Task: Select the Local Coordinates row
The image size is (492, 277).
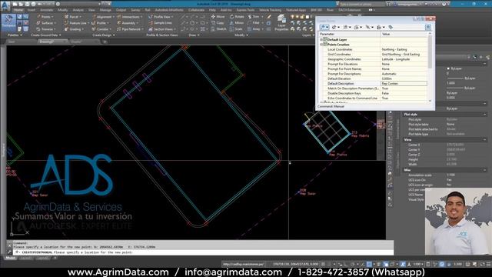Action: (373, 49)
